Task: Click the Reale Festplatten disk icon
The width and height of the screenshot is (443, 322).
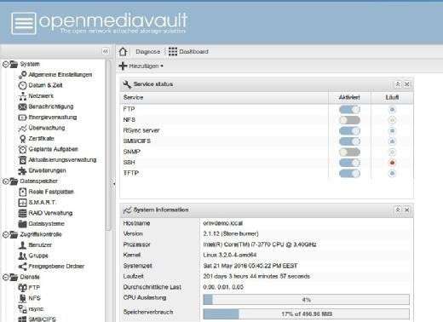Action: pos(22,192)
